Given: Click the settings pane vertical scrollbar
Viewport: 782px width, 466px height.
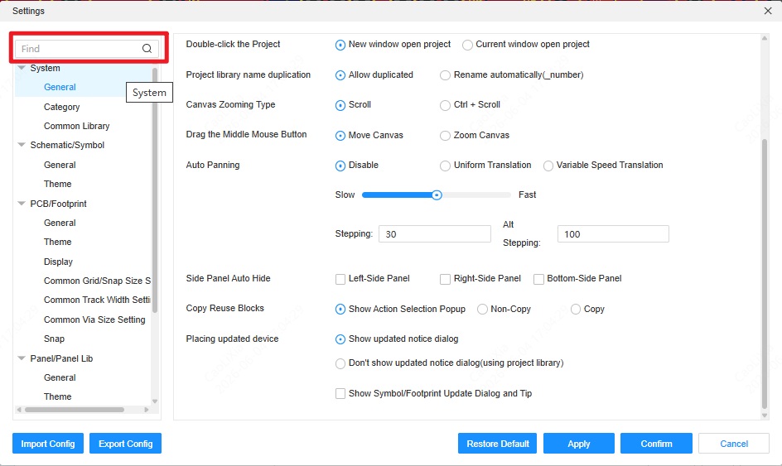Looking at the screenshot, I should (765, 274).
